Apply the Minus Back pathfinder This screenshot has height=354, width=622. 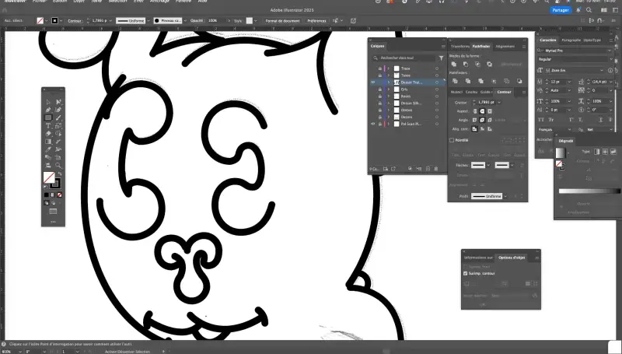pyautogui.click(x=519, y=81)
